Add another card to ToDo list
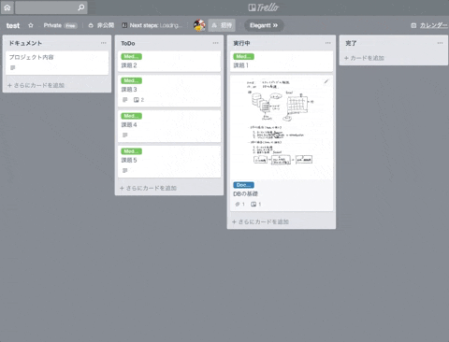Image resolution: width=449 pixels, height=342 pixels. click(148, 188)
